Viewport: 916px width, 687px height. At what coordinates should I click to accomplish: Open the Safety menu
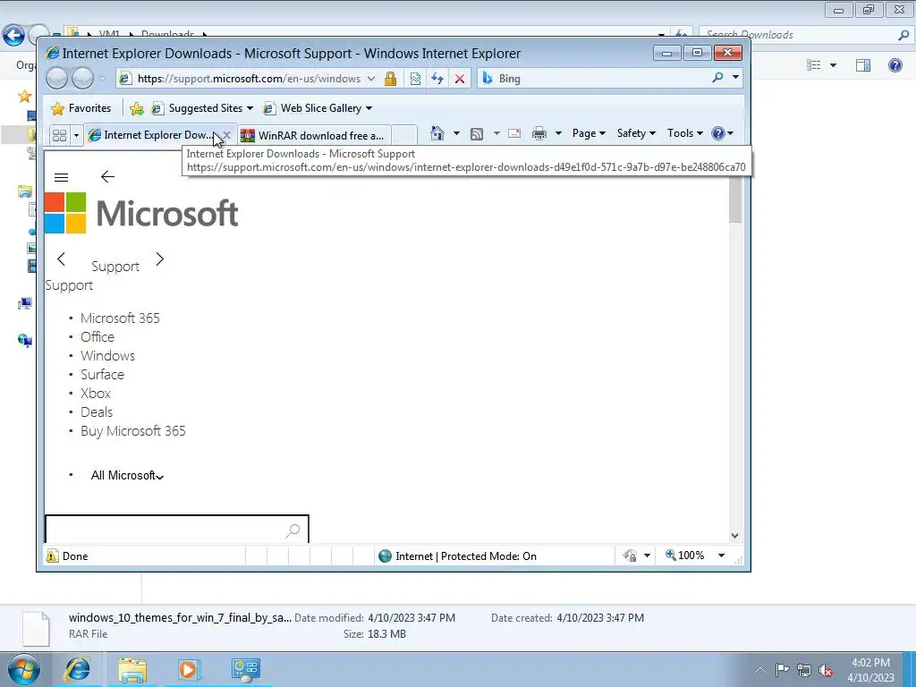pos(636,133)
